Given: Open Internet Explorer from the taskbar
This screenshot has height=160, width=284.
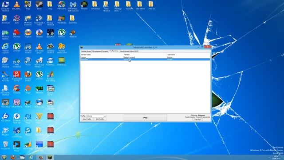Looking at the screenshot, I should (x=32, y=157).
